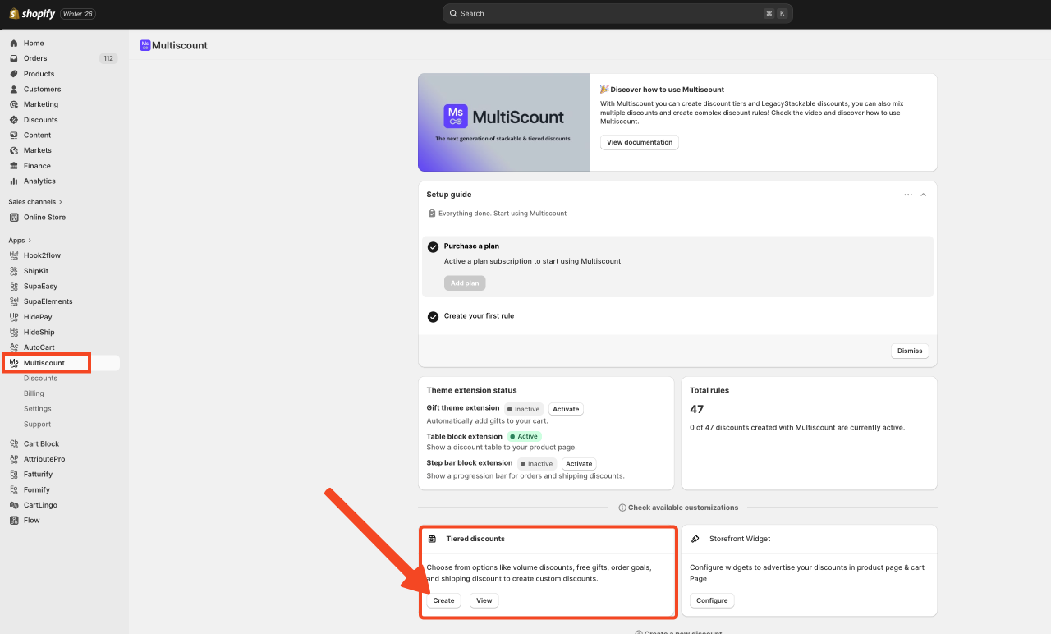
Task: Click the MultiScount banner thumbnail
Action: (503, 122)
